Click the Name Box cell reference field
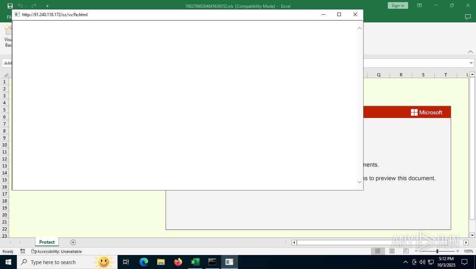 point(8,63)
